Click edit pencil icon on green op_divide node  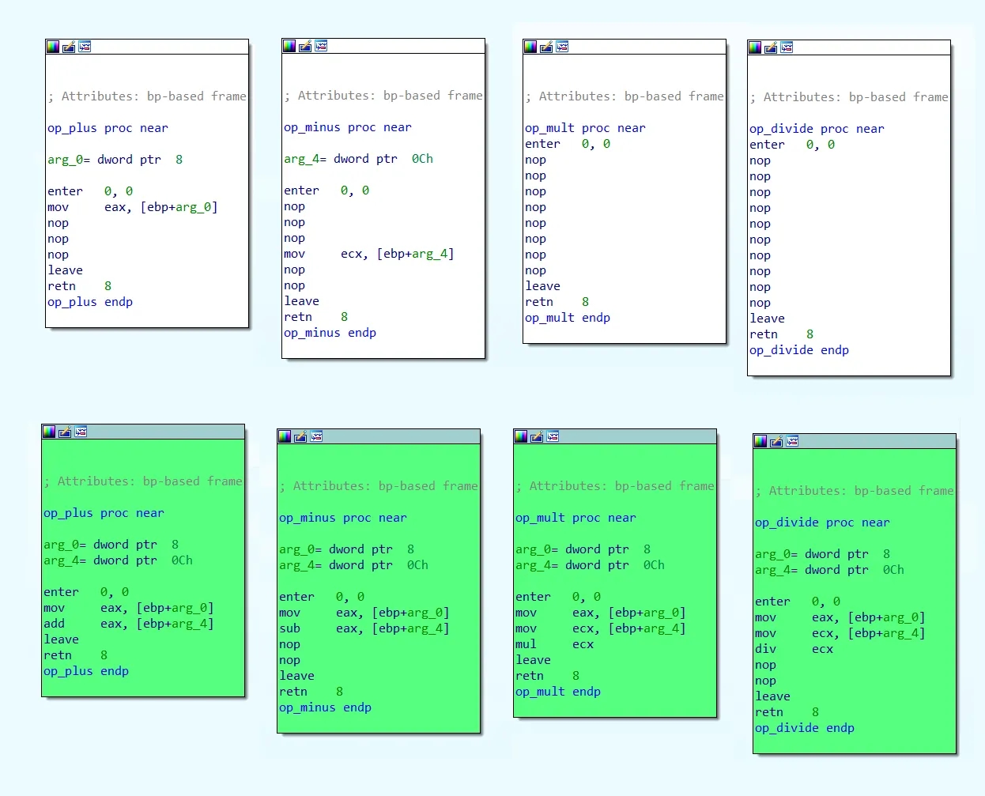(x=776, y=441)
